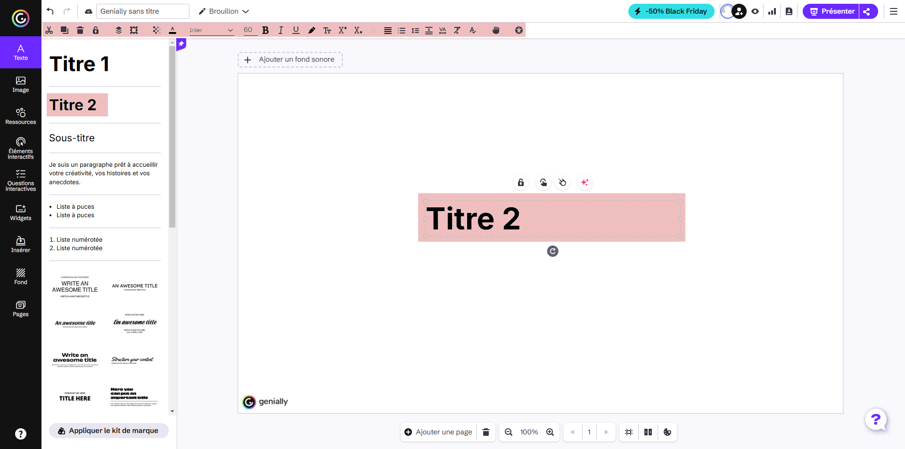Image resolution: width=905 pixels, height=449 pixels.
Task: Open the Pages panel
Action: pyautogui.click(x=20, y=309)
